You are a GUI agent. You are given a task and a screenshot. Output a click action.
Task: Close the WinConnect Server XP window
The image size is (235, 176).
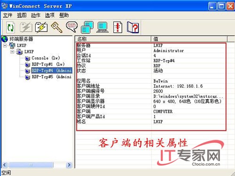[230, 6]
